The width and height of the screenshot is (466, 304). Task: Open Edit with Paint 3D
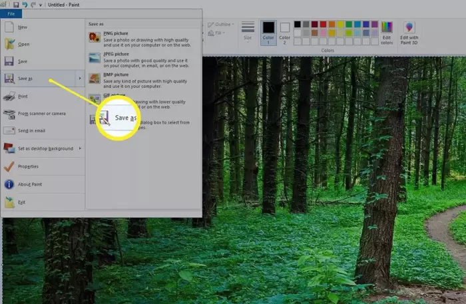[x=409, y=33]
